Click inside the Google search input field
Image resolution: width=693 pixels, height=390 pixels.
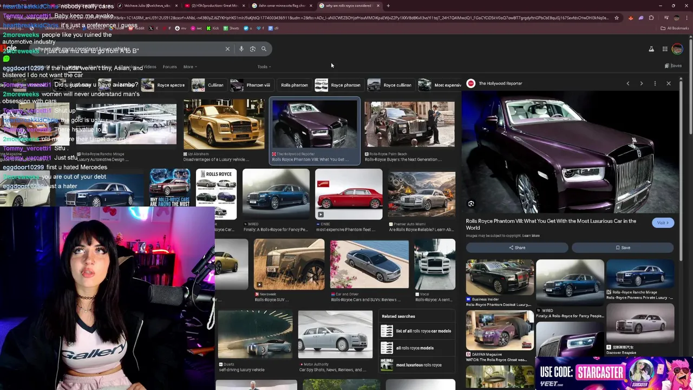click(x=127, y=49)
